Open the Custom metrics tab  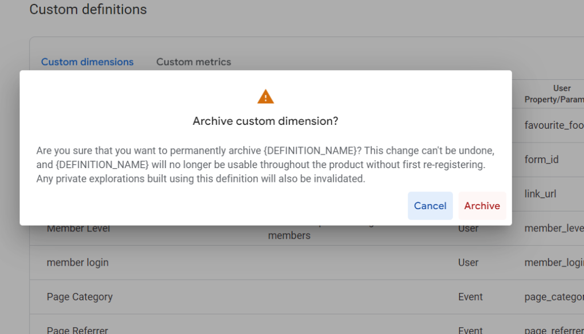point(194,62)
